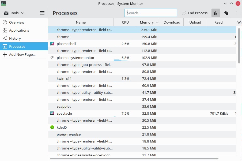Click inside the Search field
Screen dimensions: 242x161
(x=150, y=13)
